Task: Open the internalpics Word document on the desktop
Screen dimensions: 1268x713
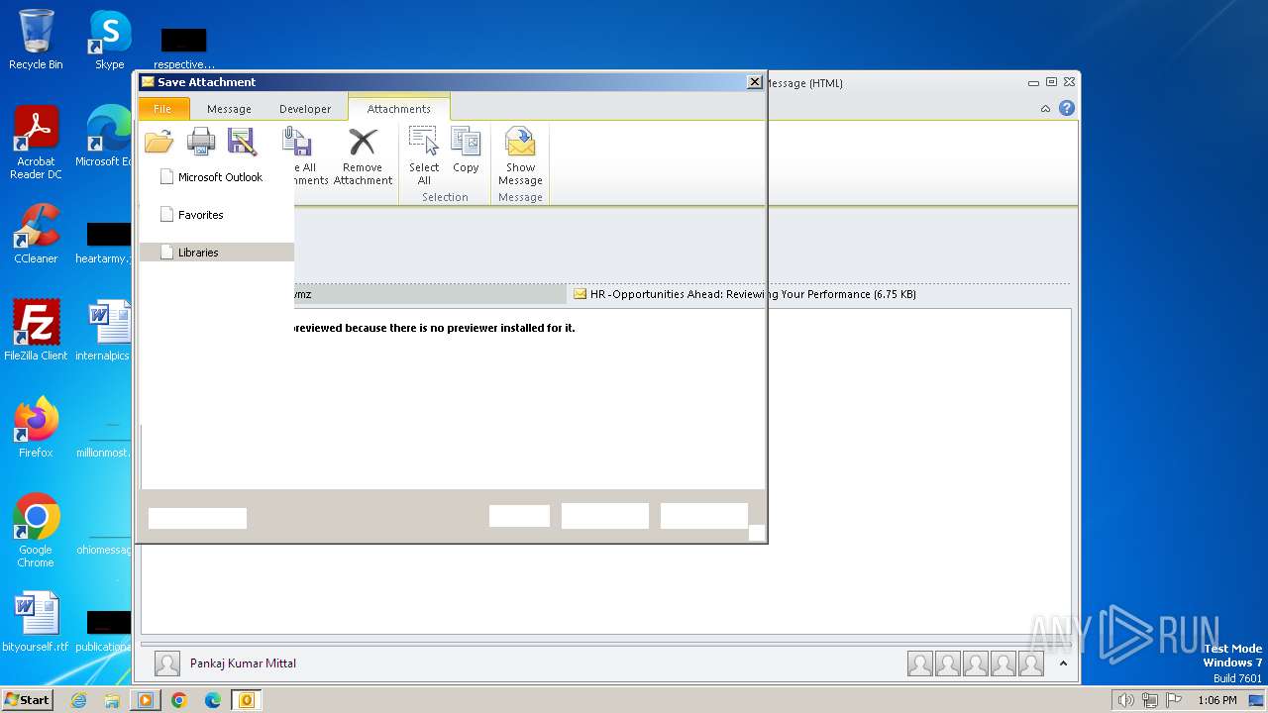Action: coord(105,331)
